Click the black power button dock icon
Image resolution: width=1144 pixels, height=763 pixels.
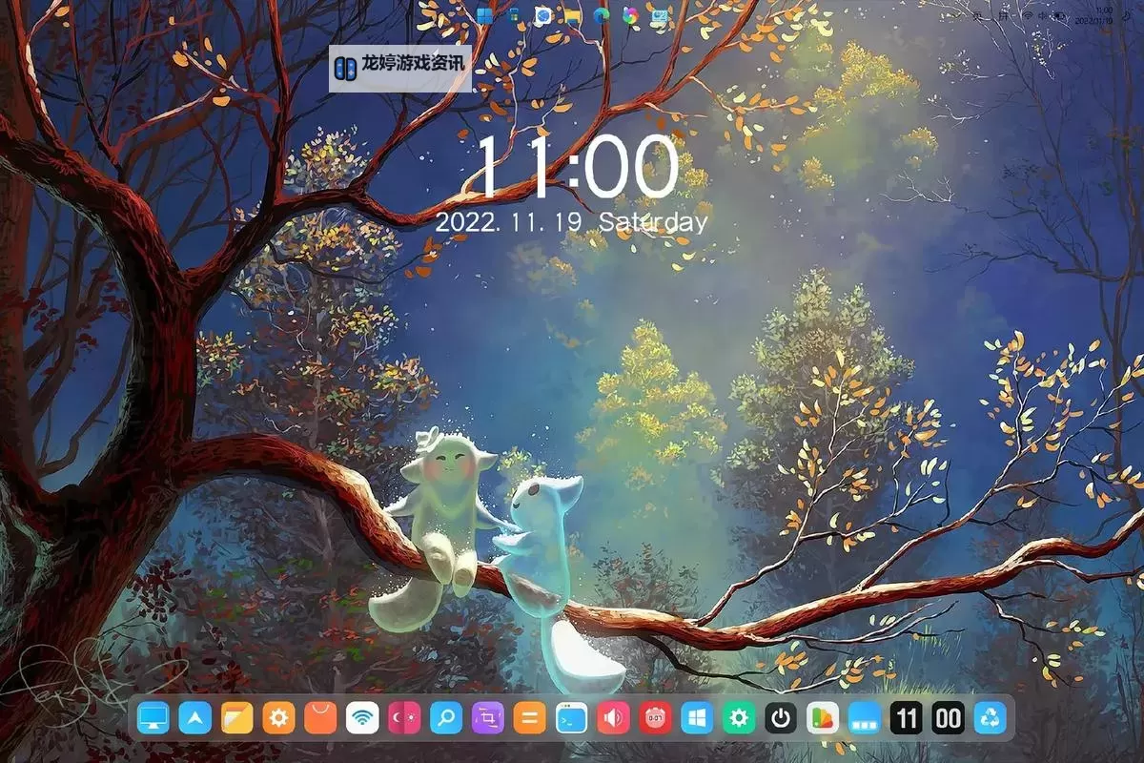coord(781,717)
